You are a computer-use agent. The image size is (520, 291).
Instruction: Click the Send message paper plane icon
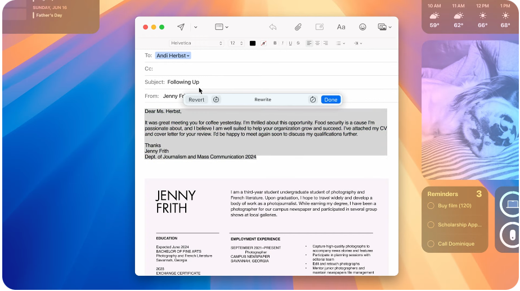181,27
